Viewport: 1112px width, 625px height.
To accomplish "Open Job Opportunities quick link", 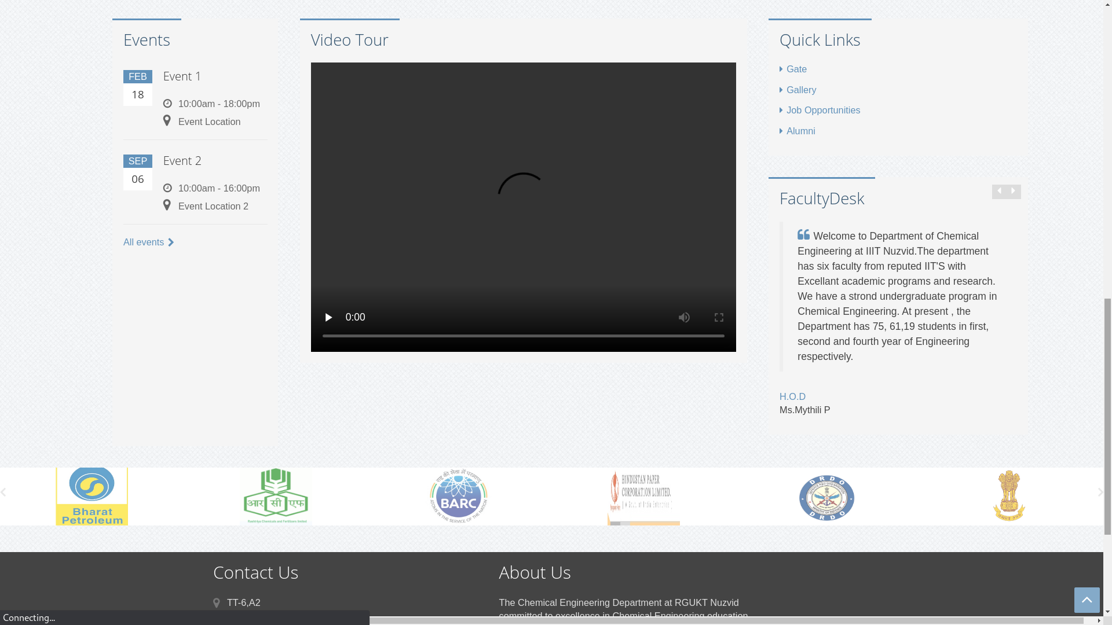I will click(822, 110).
